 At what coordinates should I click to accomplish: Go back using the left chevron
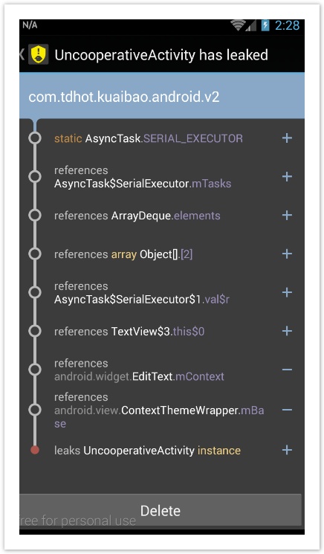pyautogui.click(x=22, y=54)
